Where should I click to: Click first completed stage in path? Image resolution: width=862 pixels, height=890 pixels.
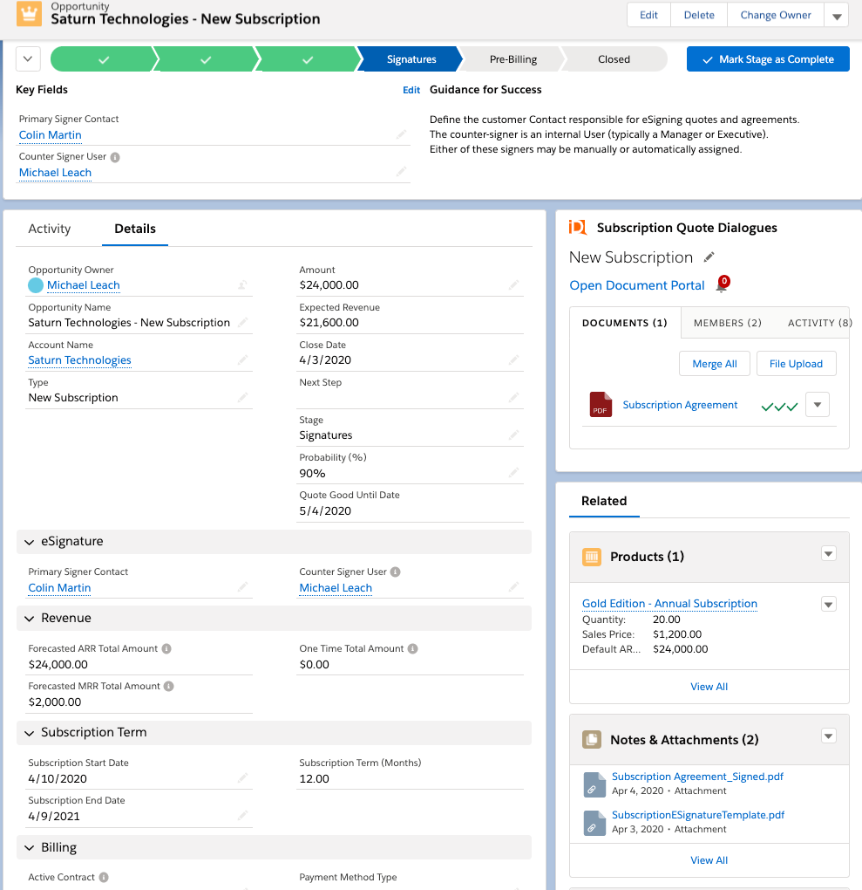[x=103, y=59]
